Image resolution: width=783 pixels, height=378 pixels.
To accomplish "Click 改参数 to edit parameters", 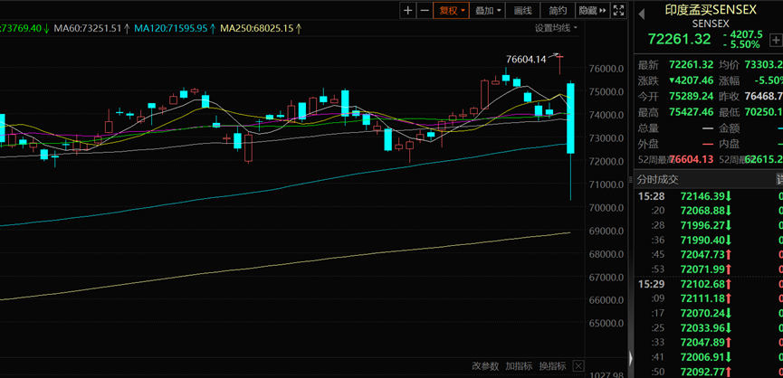I will (485, 366).
